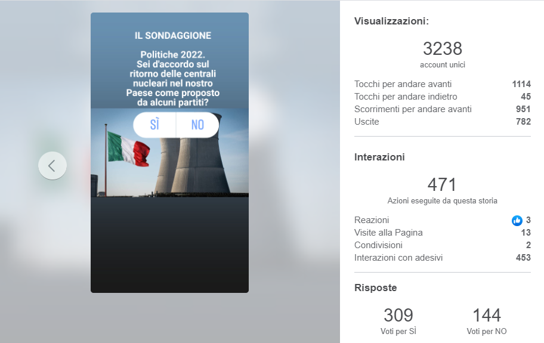Click 'Azioni eseguite da questa storia' label
The width and height of the screenshot is (544, 343).
[x=443, y=201]
